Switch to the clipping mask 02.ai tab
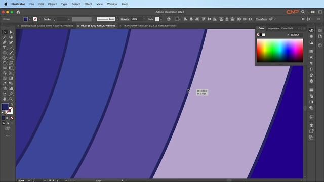324x182 pixels. 47,26
